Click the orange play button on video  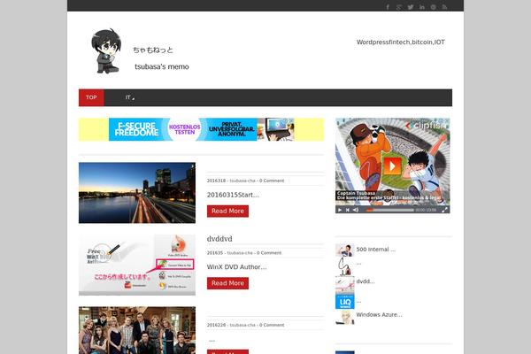392,166
